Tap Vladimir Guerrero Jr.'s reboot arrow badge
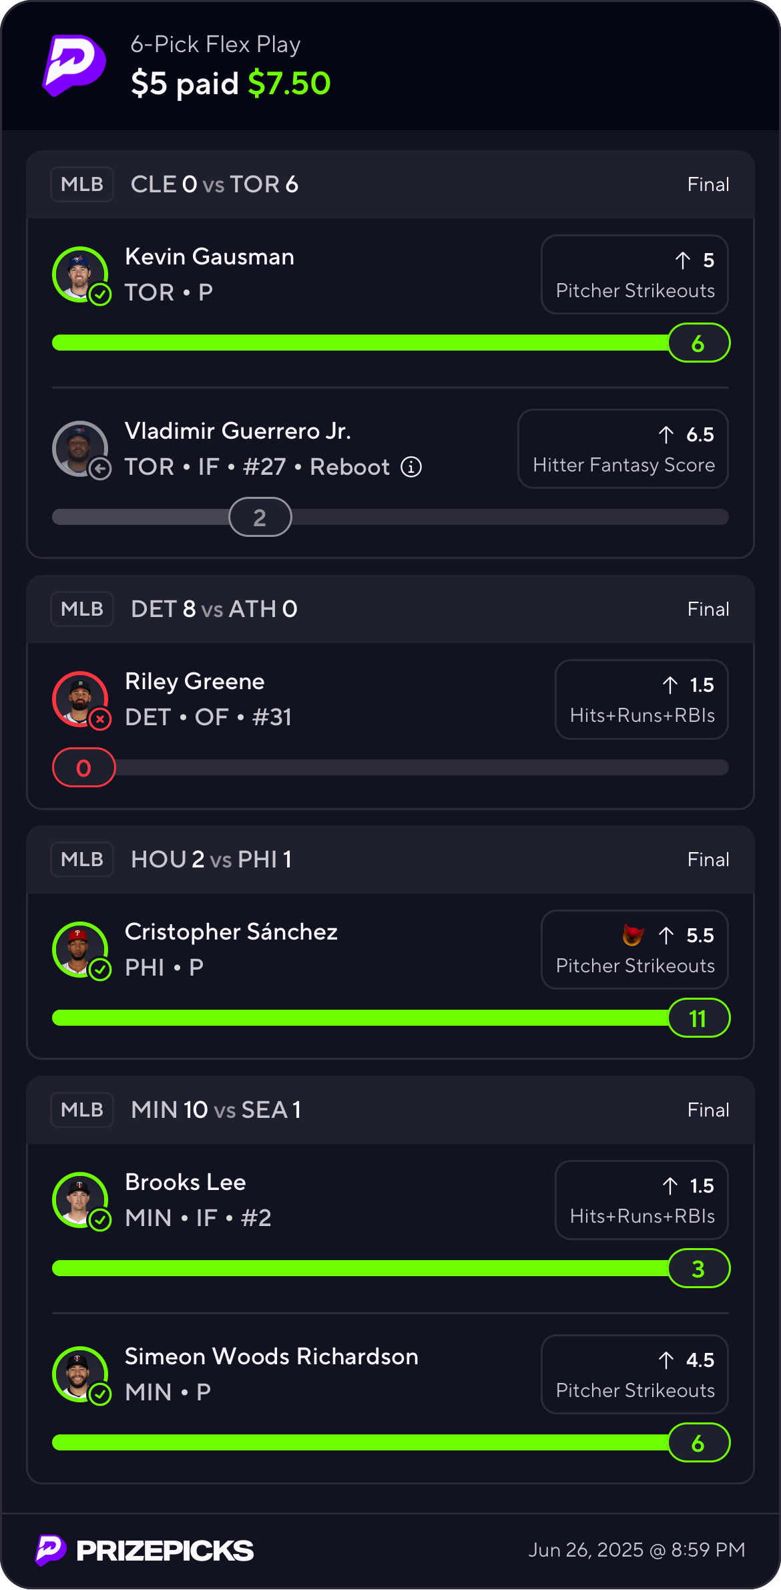The image size is (781, 1590). pyautogui.click(x=100, y=469)
